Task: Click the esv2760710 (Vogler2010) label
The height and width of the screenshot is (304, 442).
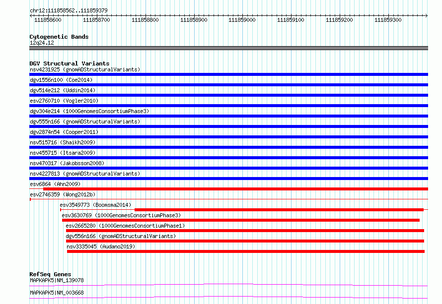Action: pos(64,101)
